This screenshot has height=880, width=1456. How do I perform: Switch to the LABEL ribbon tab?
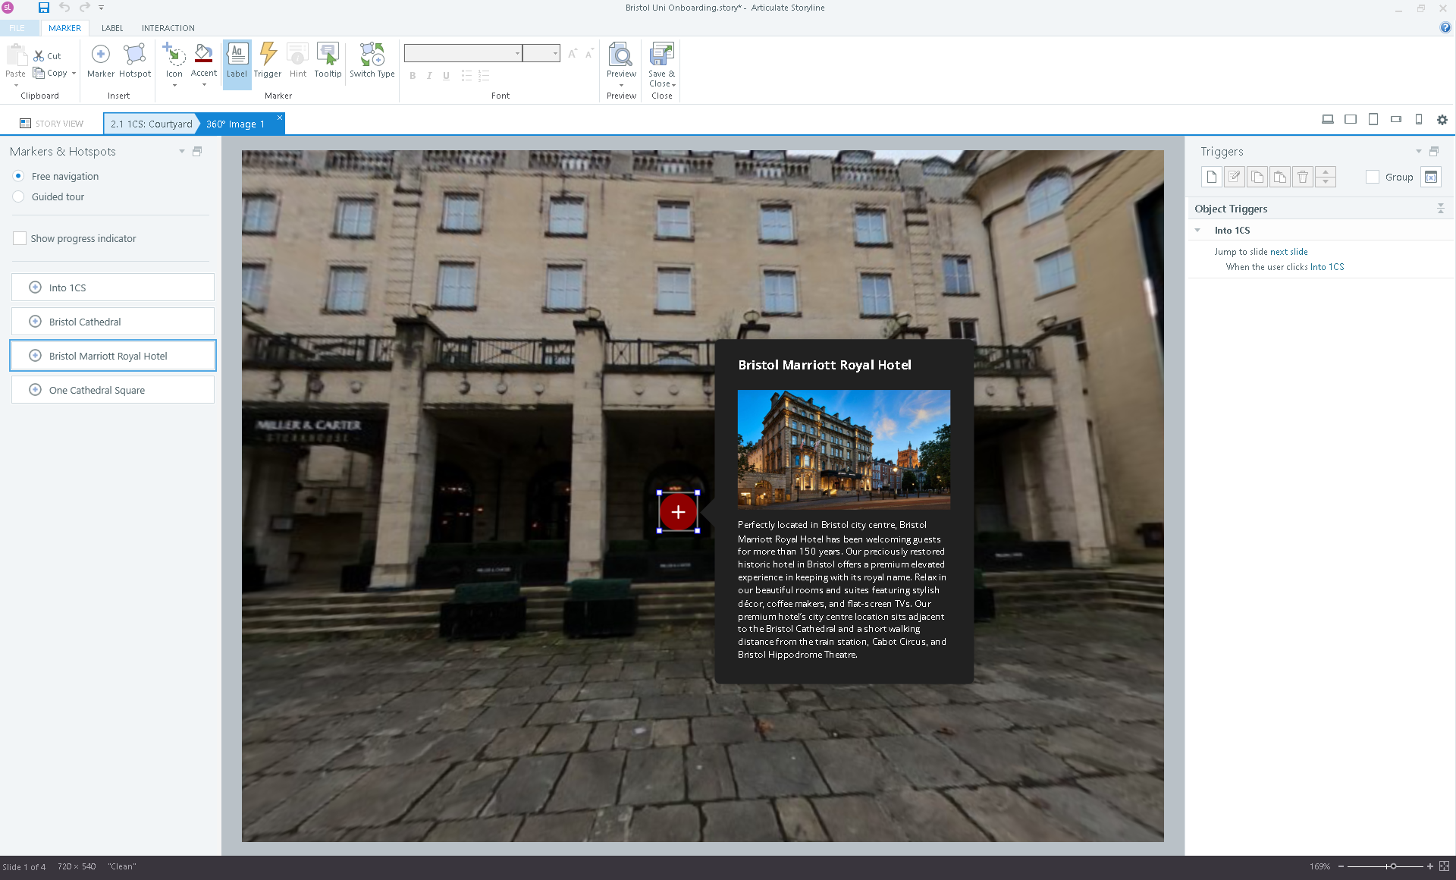pyautogui.click(x=112, y=28)
